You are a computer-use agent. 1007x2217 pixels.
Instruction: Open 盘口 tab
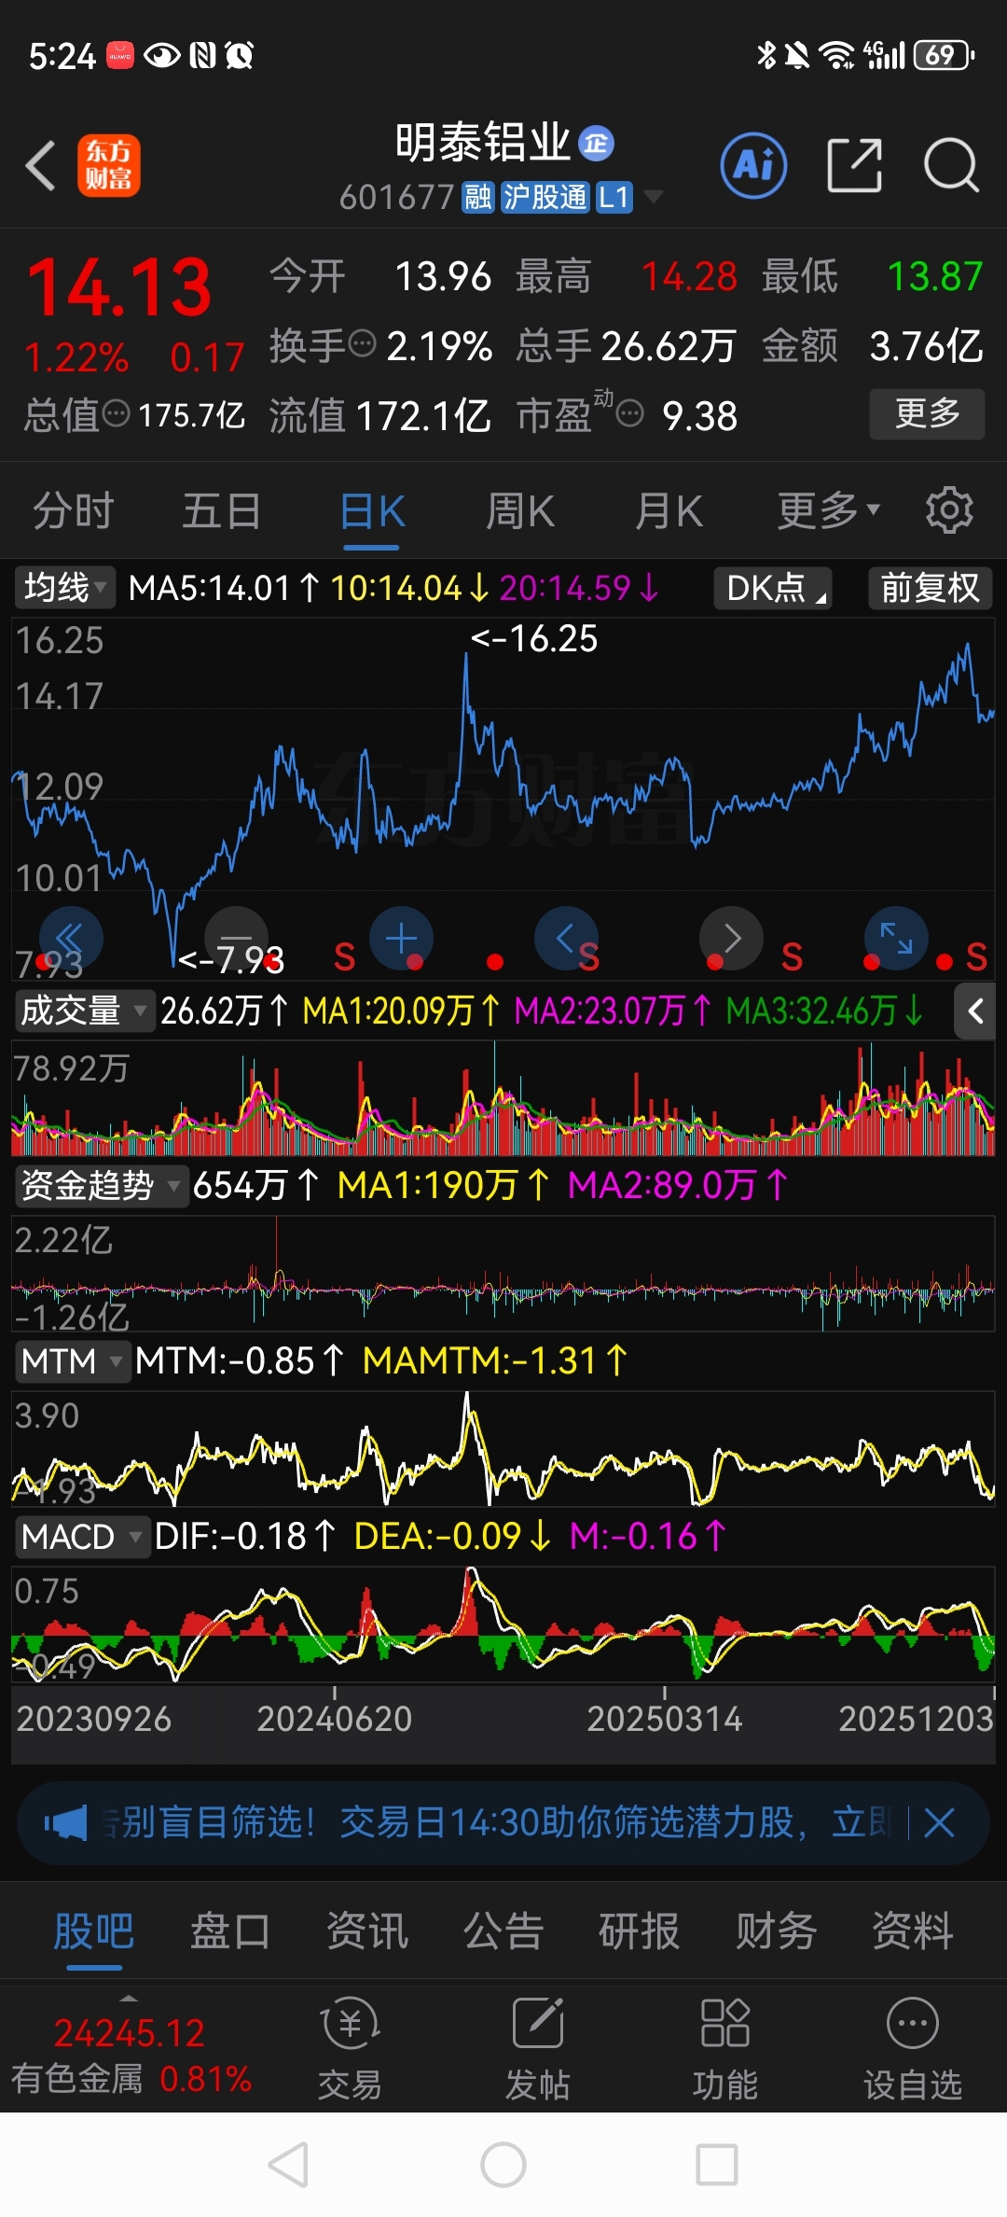click(x=230, y=1931)
